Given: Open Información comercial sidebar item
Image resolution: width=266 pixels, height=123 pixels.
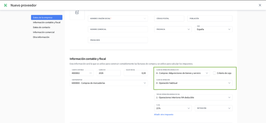Looking at the screenshot, I should point(44,32).
